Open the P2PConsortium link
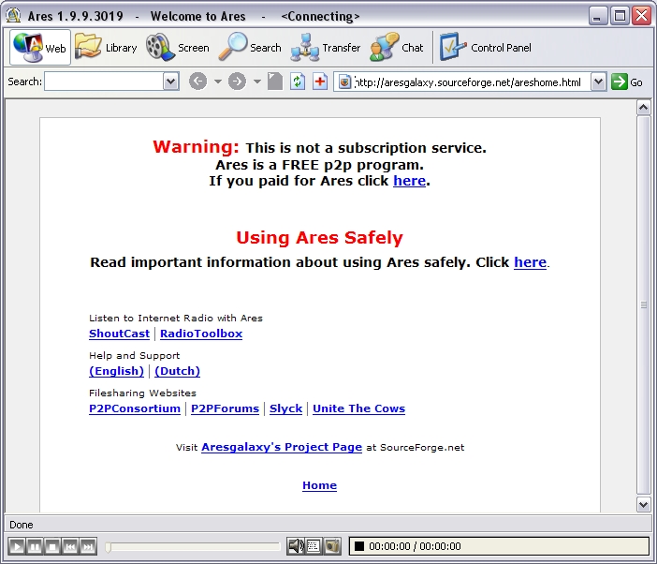 pos(135,408)
